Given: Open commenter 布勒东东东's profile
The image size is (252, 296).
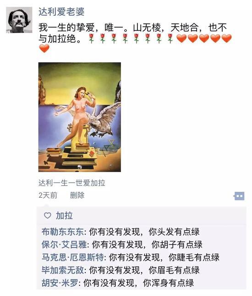Looking at the screenshot, I should (x=63, y=232).
